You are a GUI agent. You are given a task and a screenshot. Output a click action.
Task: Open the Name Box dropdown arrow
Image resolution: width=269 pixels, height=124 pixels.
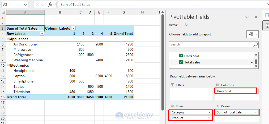coord(25,5)
